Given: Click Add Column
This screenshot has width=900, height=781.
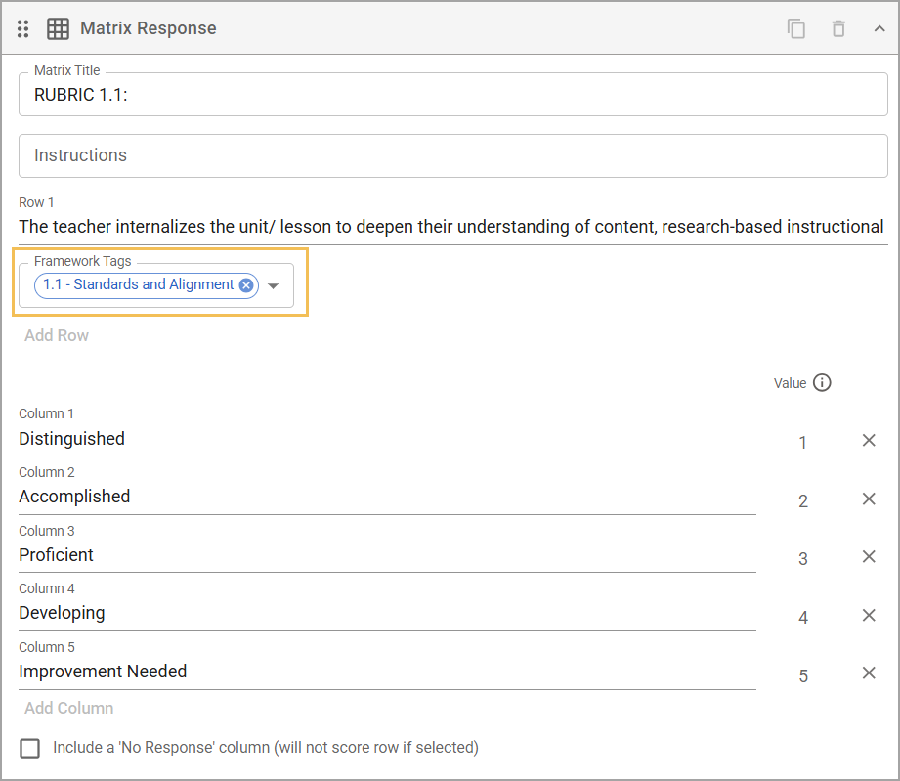Looking at the screenshot, I should pos(68,708).
